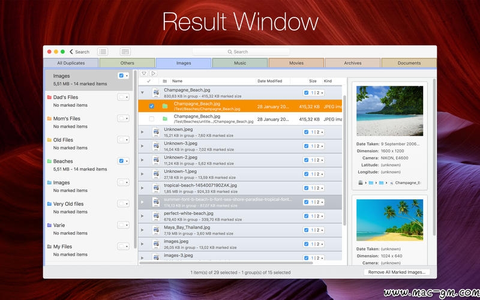Screen dimensions: 480x300
Task: Toggle the images.jpeg group mark checkbox
Action: 307,244
